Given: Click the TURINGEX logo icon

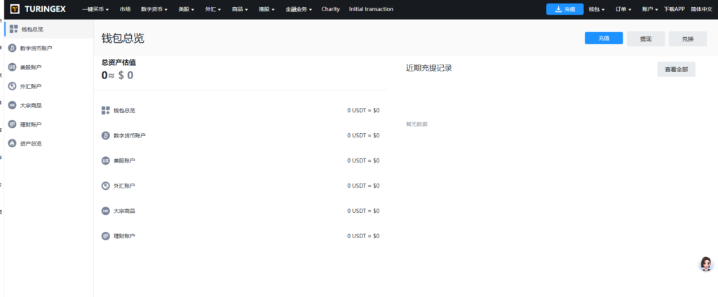Looking at the screenshot, I should pyautogui.click(x=15, y=9).
